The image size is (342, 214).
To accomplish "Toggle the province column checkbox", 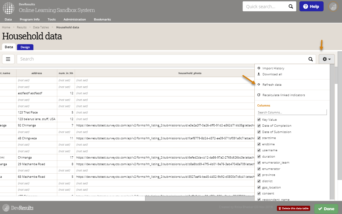I will pyautogui.click(x=259, y=175).
